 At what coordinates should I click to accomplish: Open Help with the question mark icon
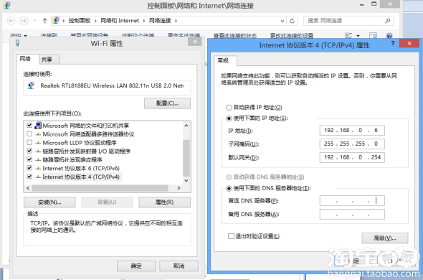(x=389, y=36)
